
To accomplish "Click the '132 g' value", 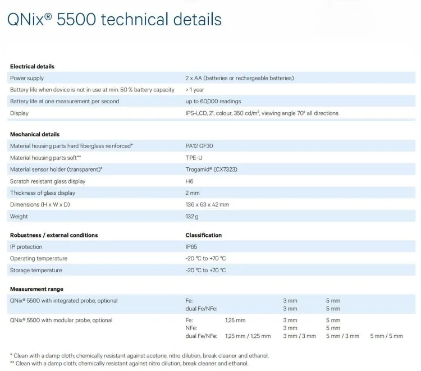I will 192,217.
